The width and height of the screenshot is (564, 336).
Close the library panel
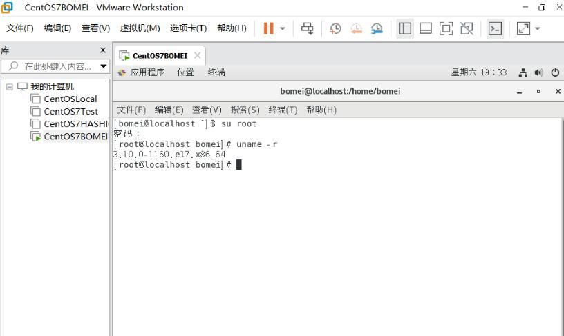(x=103, y=50)
